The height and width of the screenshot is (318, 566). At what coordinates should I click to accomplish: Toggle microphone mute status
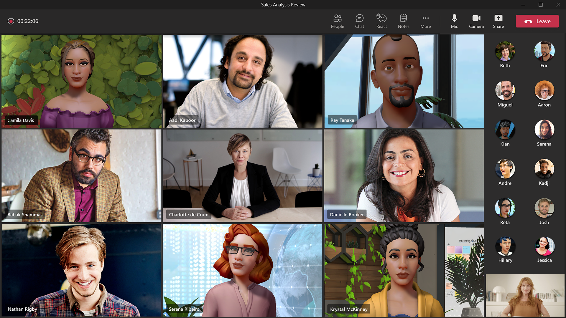[x=454, y=21]
